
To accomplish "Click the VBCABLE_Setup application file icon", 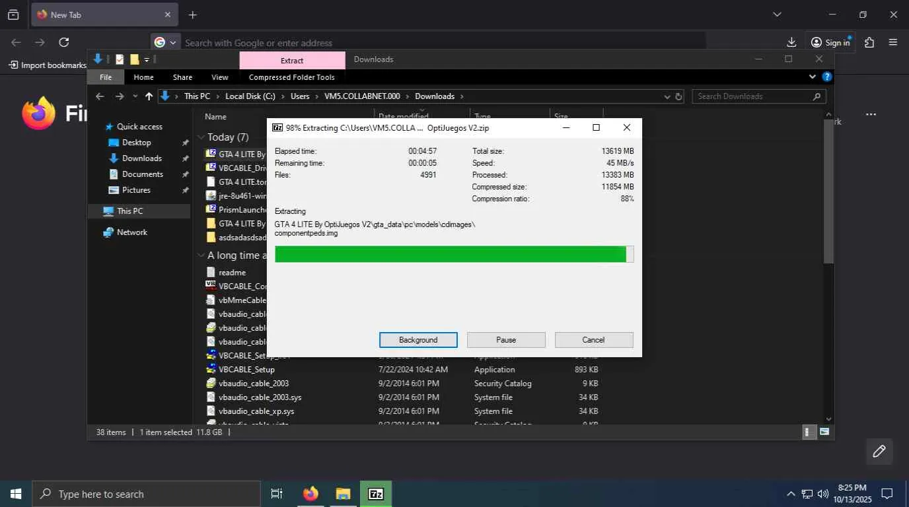I will click(x=211, y=369).
